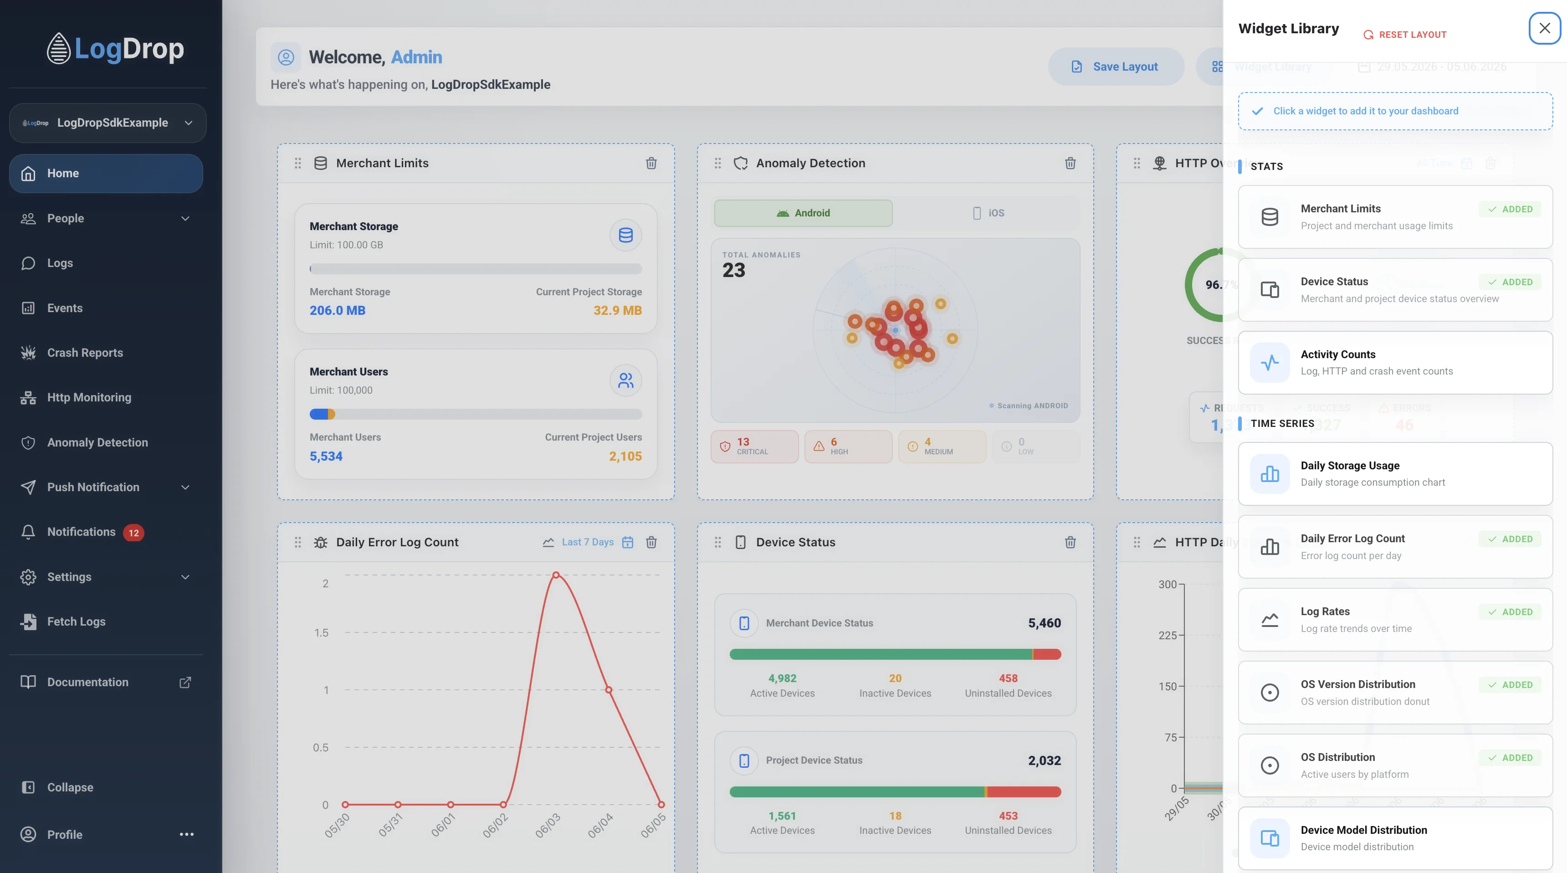Select Merchant Limits card in Widget Library
This screenshot has width=1567, height=873.
[x=1395, y=216]
